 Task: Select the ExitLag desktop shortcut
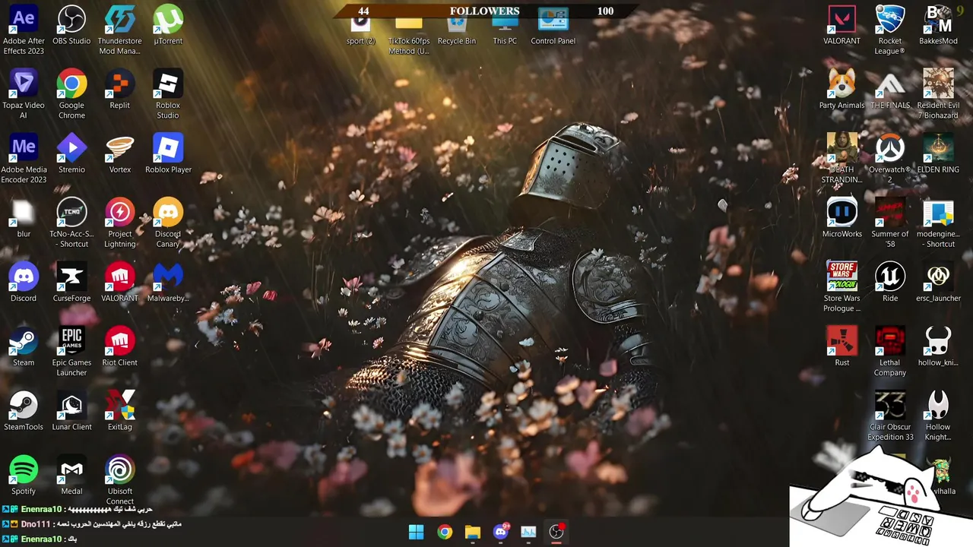pyautogui.click(x=120, y=406)
